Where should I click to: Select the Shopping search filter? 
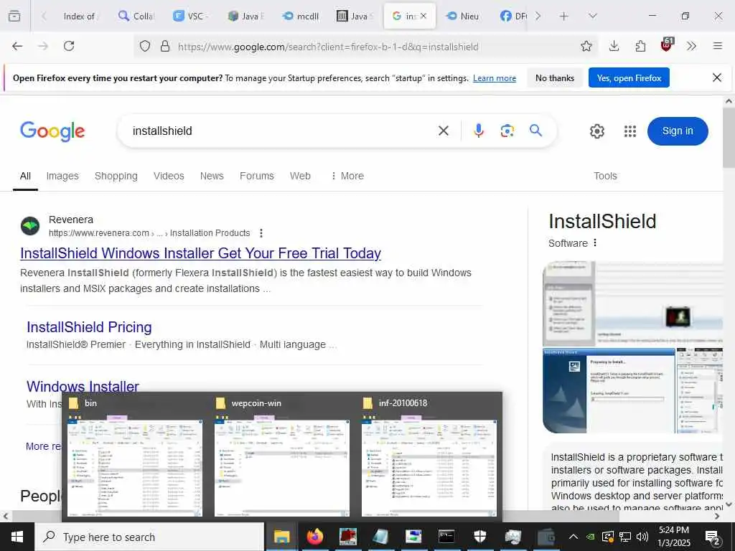[x=116, y=176]
